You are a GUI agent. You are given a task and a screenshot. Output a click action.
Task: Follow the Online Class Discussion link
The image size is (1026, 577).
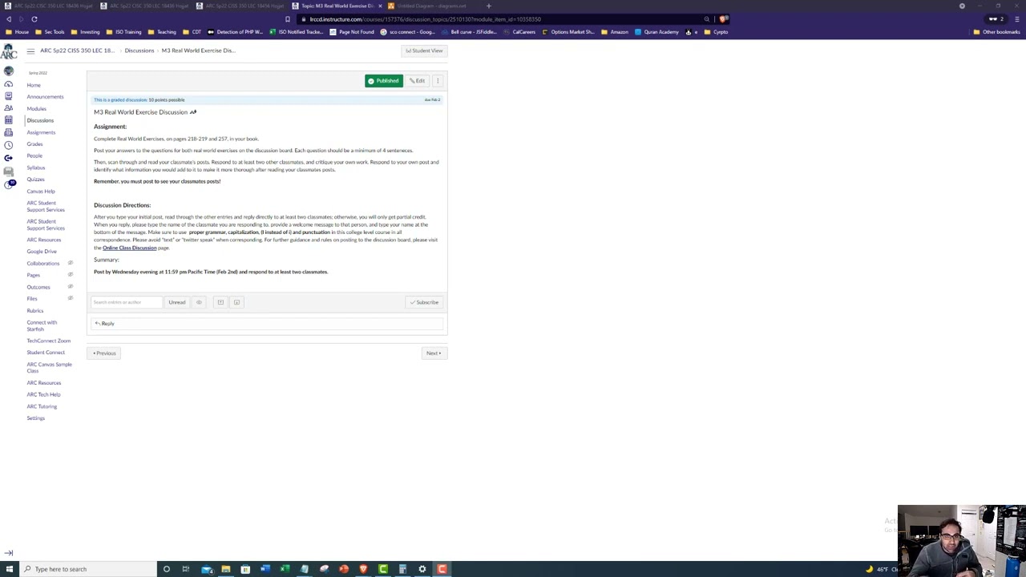[x=129, y=248]
